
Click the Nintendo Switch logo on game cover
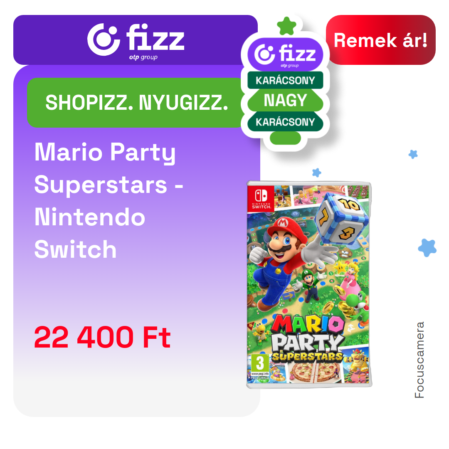tap(261, 198)
